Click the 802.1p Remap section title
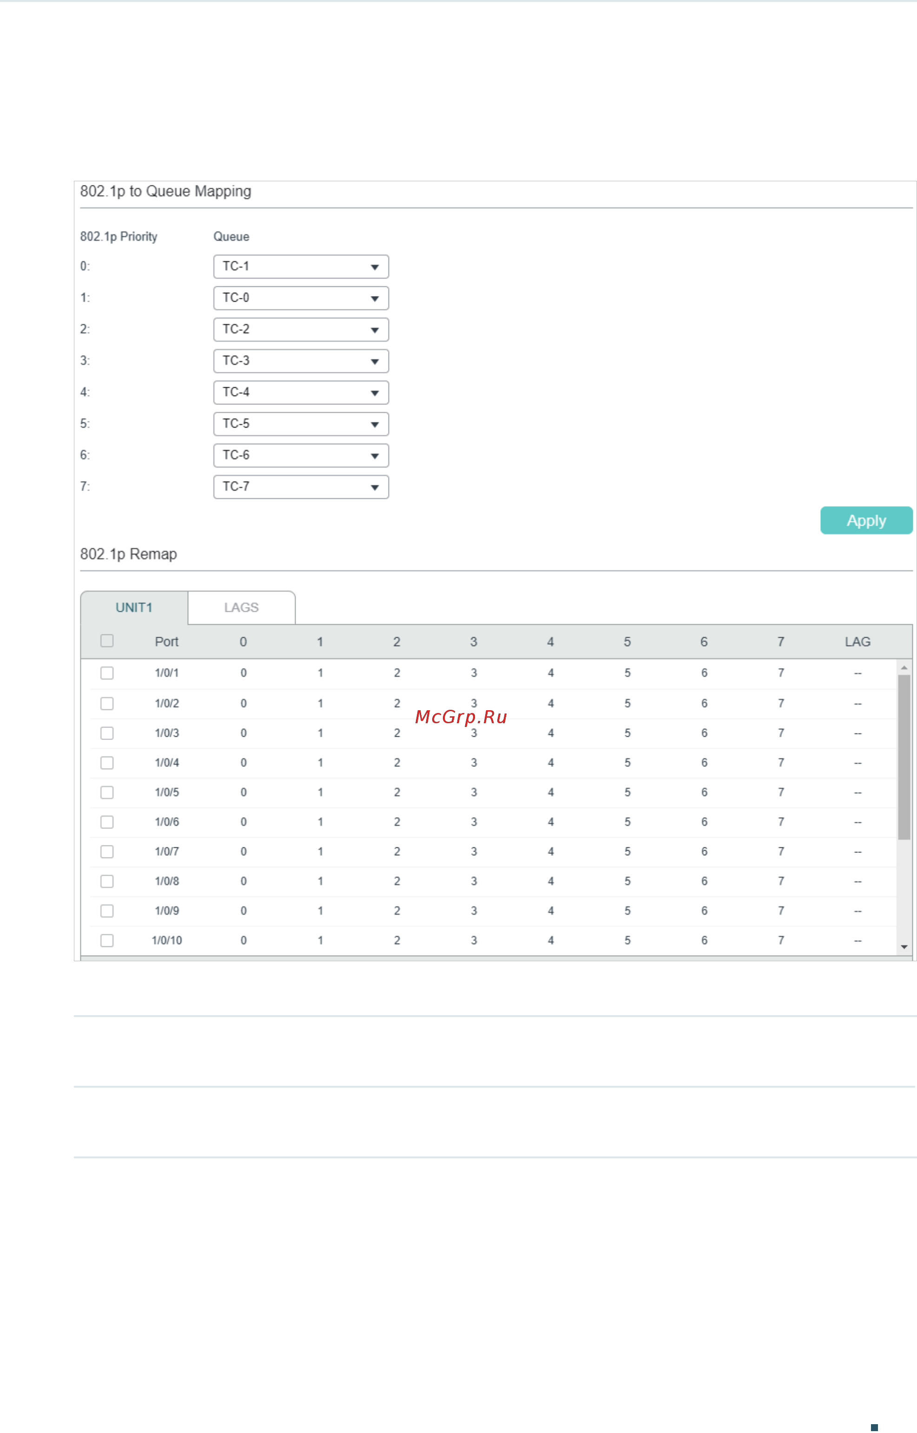 point(129,554)
